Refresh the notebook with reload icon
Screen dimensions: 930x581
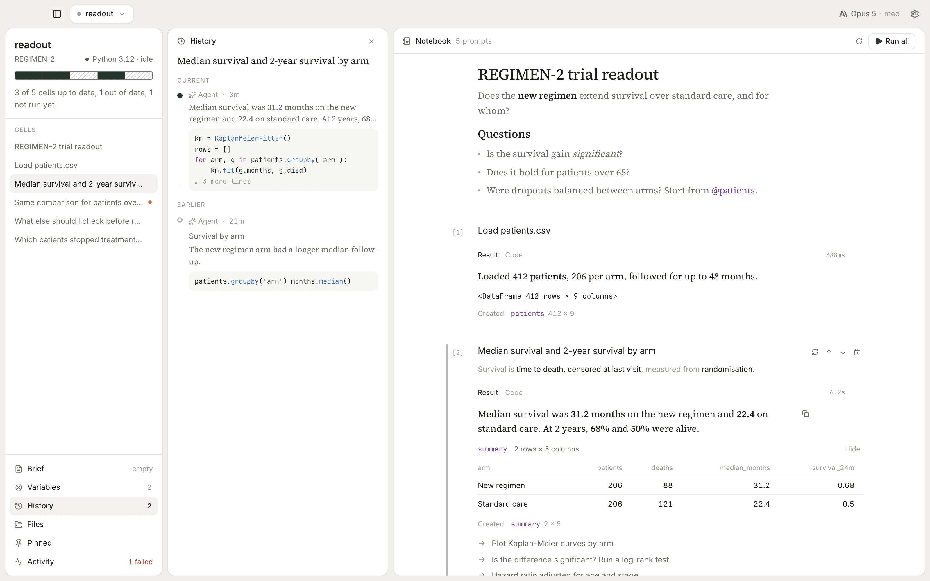(859, 41)
